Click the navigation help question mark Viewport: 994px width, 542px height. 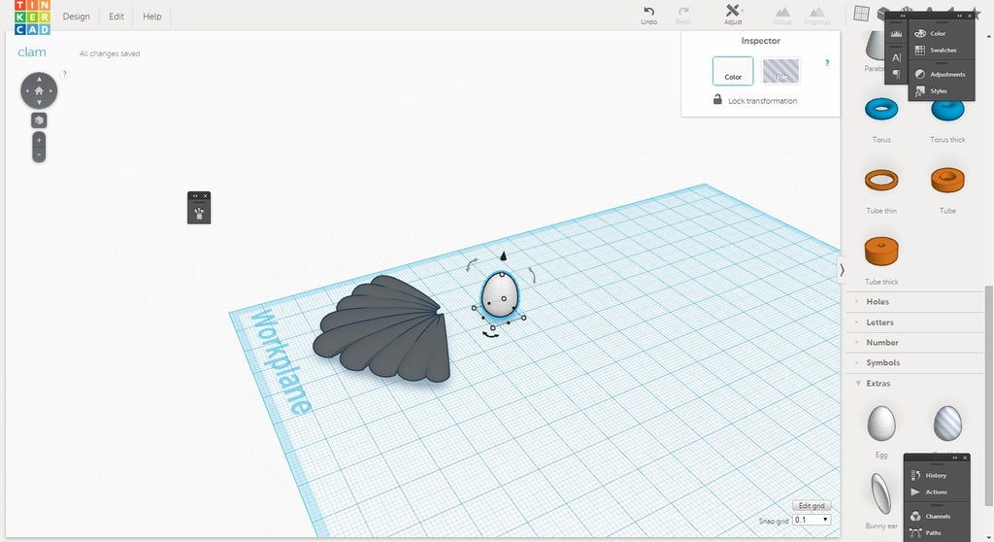(x=64, y=74)
